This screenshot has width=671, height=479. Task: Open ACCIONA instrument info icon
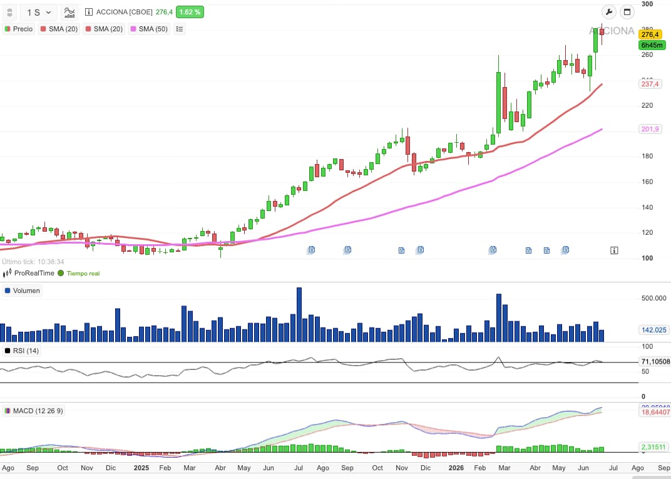(x=89, y=12)
